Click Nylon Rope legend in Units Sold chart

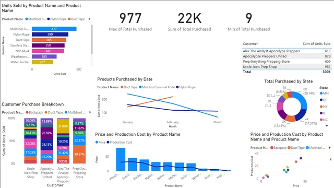pos(57,19)
